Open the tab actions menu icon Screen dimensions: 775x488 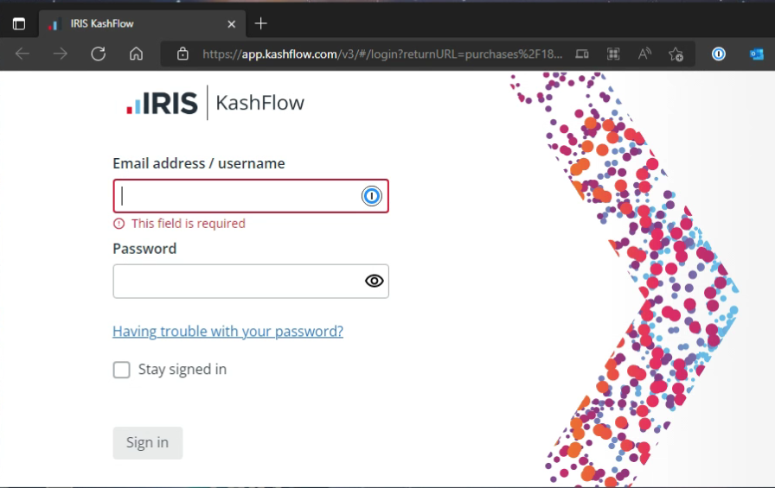19,23
